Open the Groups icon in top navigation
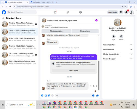This screenshot has width=137, height=109. click(81, 12)
